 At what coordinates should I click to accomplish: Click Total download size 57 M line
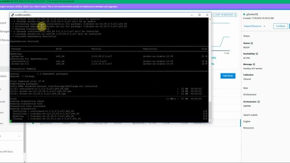[27, 81]
